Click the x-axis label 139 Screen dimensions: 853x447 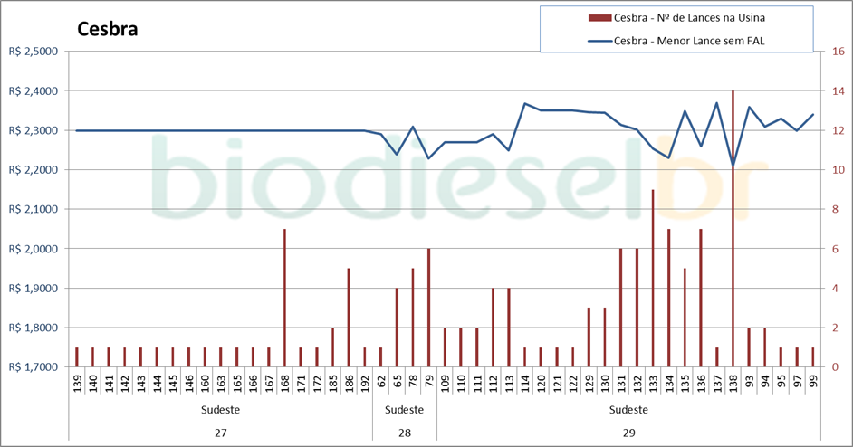77,383
